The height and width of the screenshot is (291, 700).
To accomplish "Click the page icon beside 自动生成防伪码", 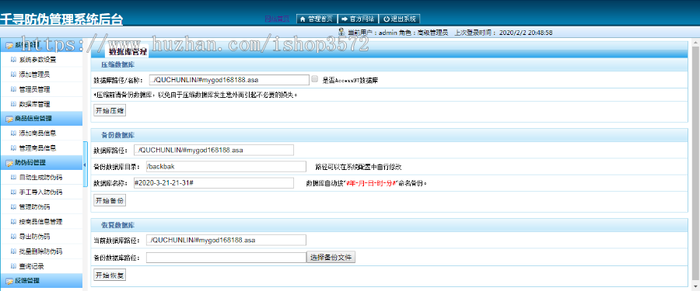I will (13, 178).
